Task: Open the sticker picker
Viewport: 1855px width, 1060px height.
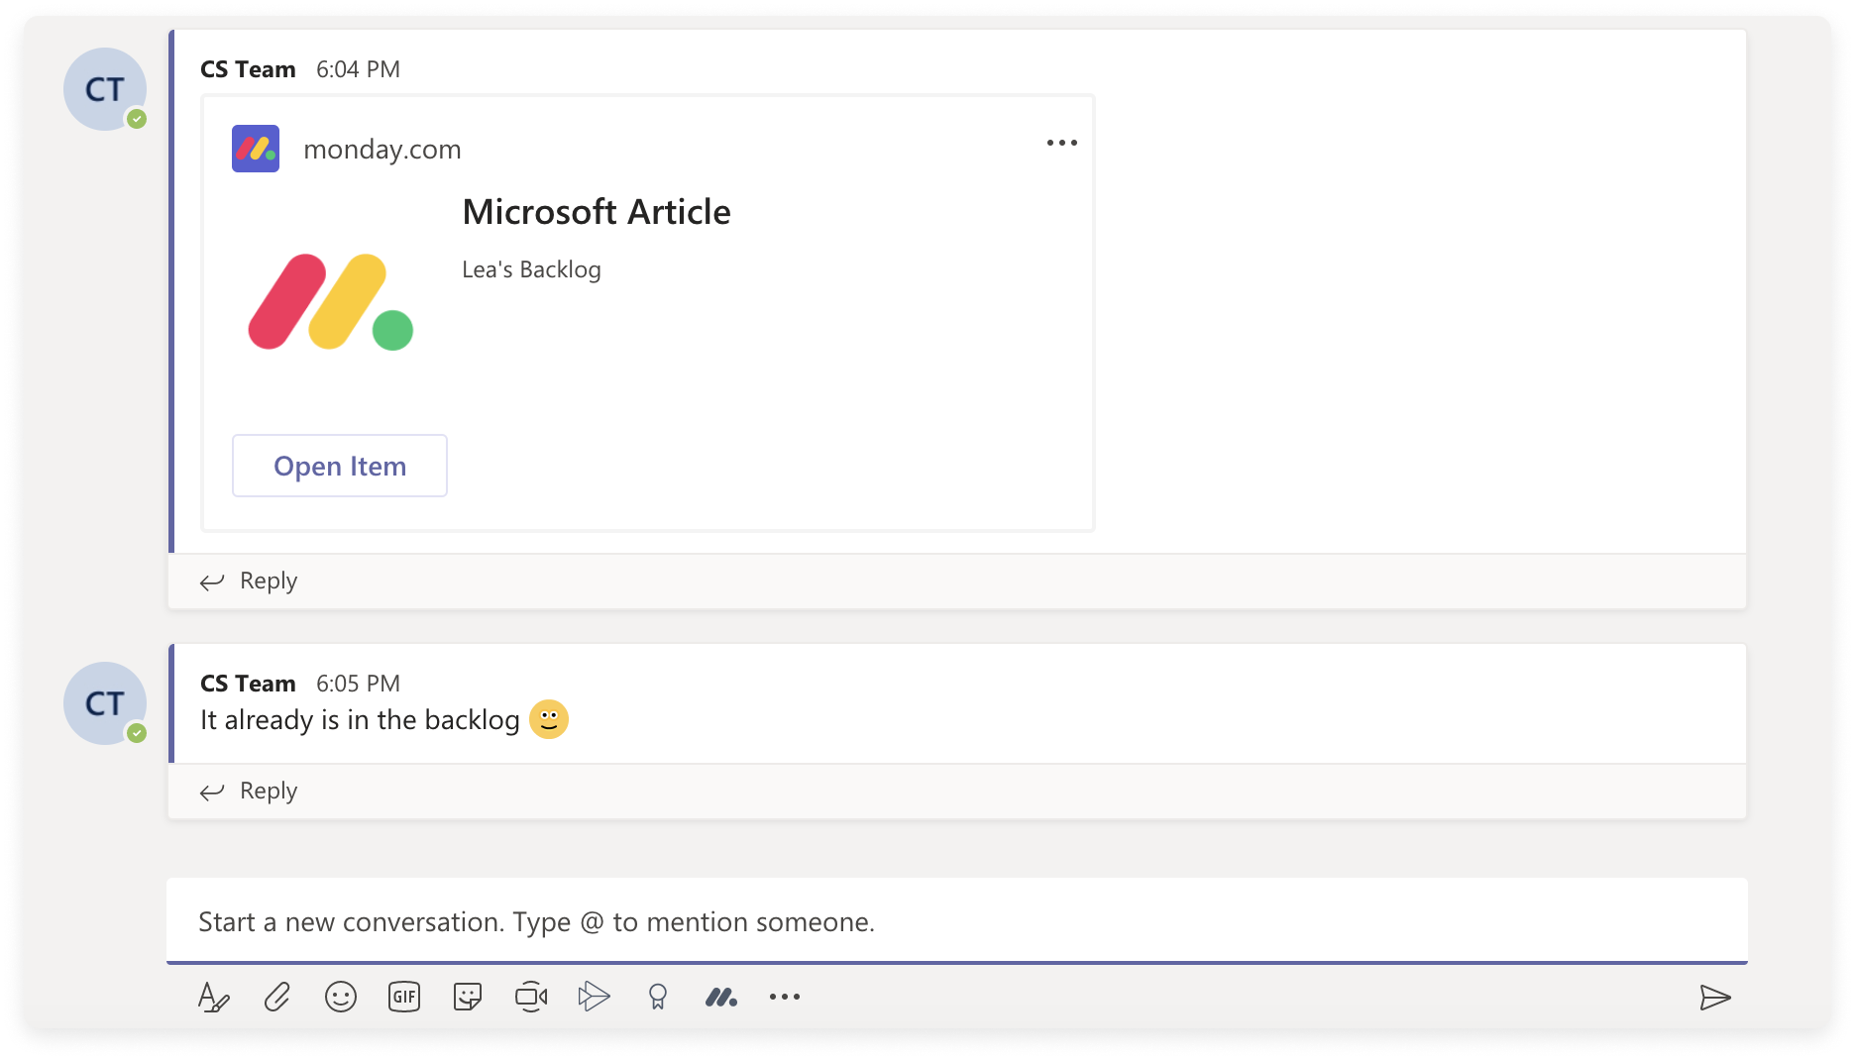Action: click(x=467, y=997)
